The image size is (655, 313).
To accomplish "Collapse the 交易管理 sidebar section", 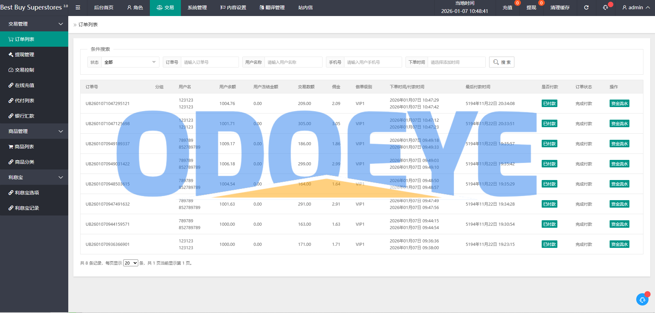I will pos(34,24).
